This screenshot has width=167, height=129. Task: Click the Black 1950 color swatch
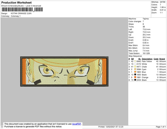point(135,75)
